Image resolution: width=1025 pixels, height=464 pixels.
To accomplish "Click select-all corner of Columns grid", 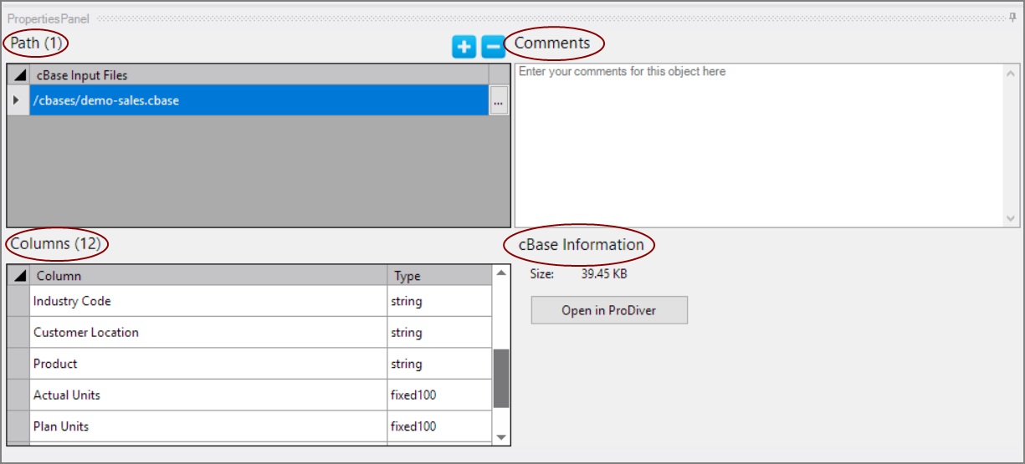I will pos(19,276).
